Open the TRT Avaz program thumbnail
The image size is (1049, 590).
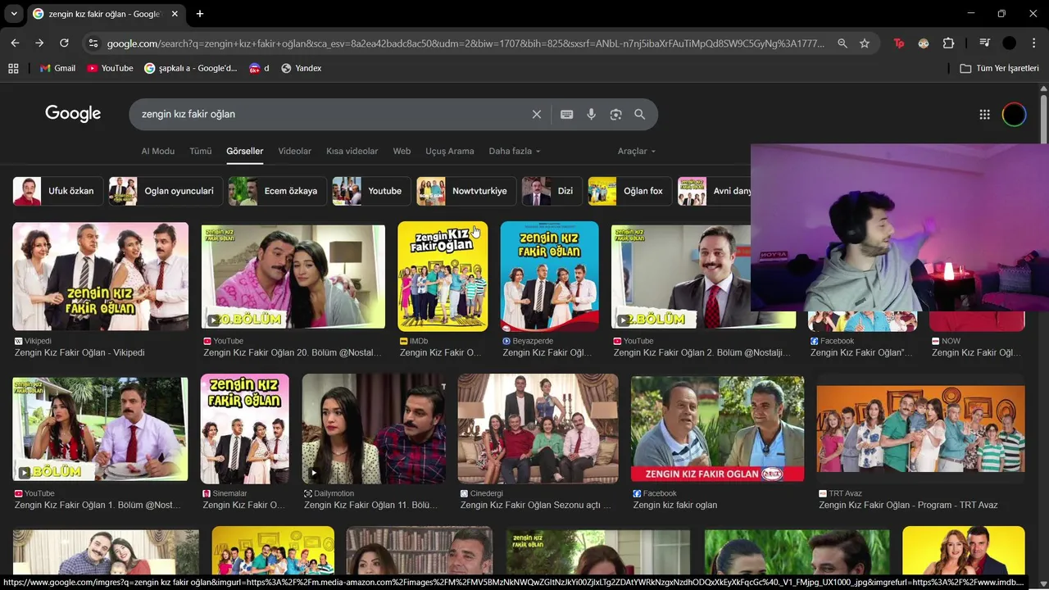920,429
